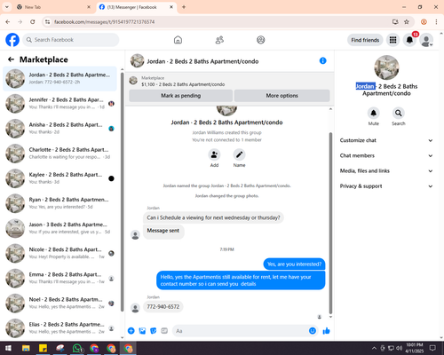The height and width of the screenshot is (355, 444).
Task: Reload the page in browser toolbar
Action: coord(33,22)
